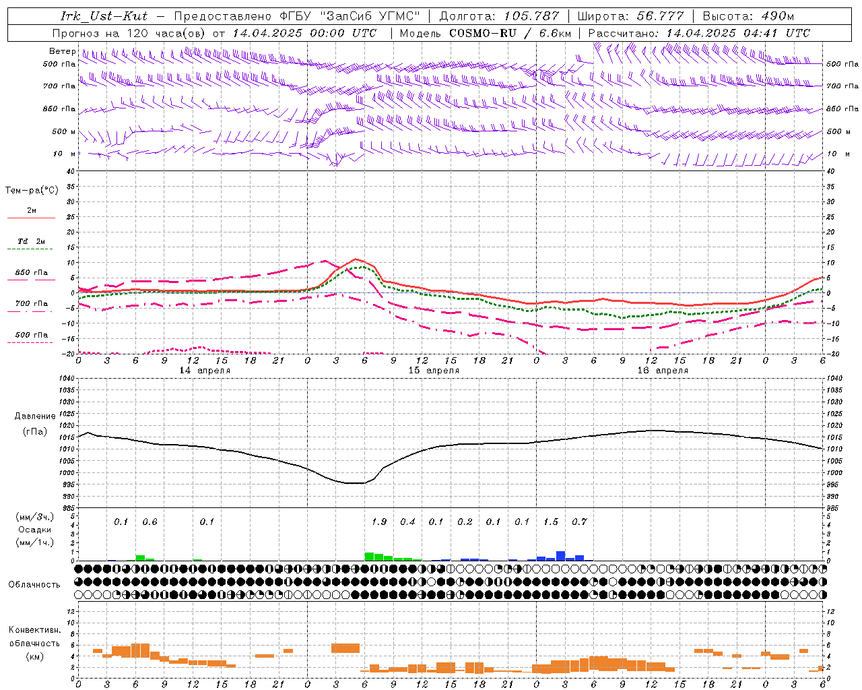Select the model label COSMO-RU / 6.6км
Image resolution: width=862 pixels, height=690 pixels.
click(x=510, y=33)
